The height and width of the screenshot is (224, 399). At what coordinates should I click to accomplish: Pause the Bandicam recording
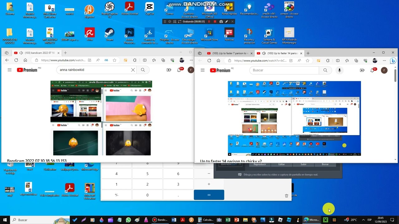[209, 21]
